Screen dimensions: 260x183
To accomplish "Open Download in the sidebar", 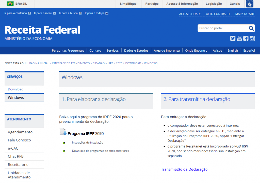I will pos(15,89).
